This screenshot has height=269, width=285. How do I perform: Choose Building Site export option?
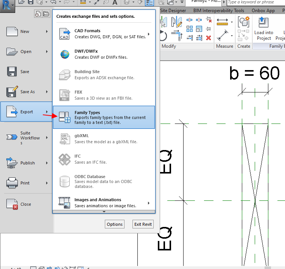pyautogui.click(x=104, y=75)
